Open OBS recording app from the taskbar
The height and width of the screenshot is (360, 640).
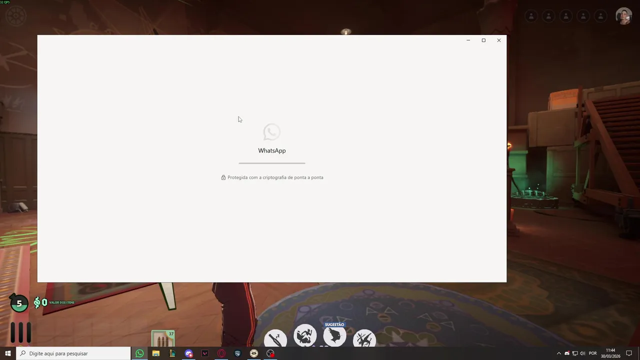(270, 353)
